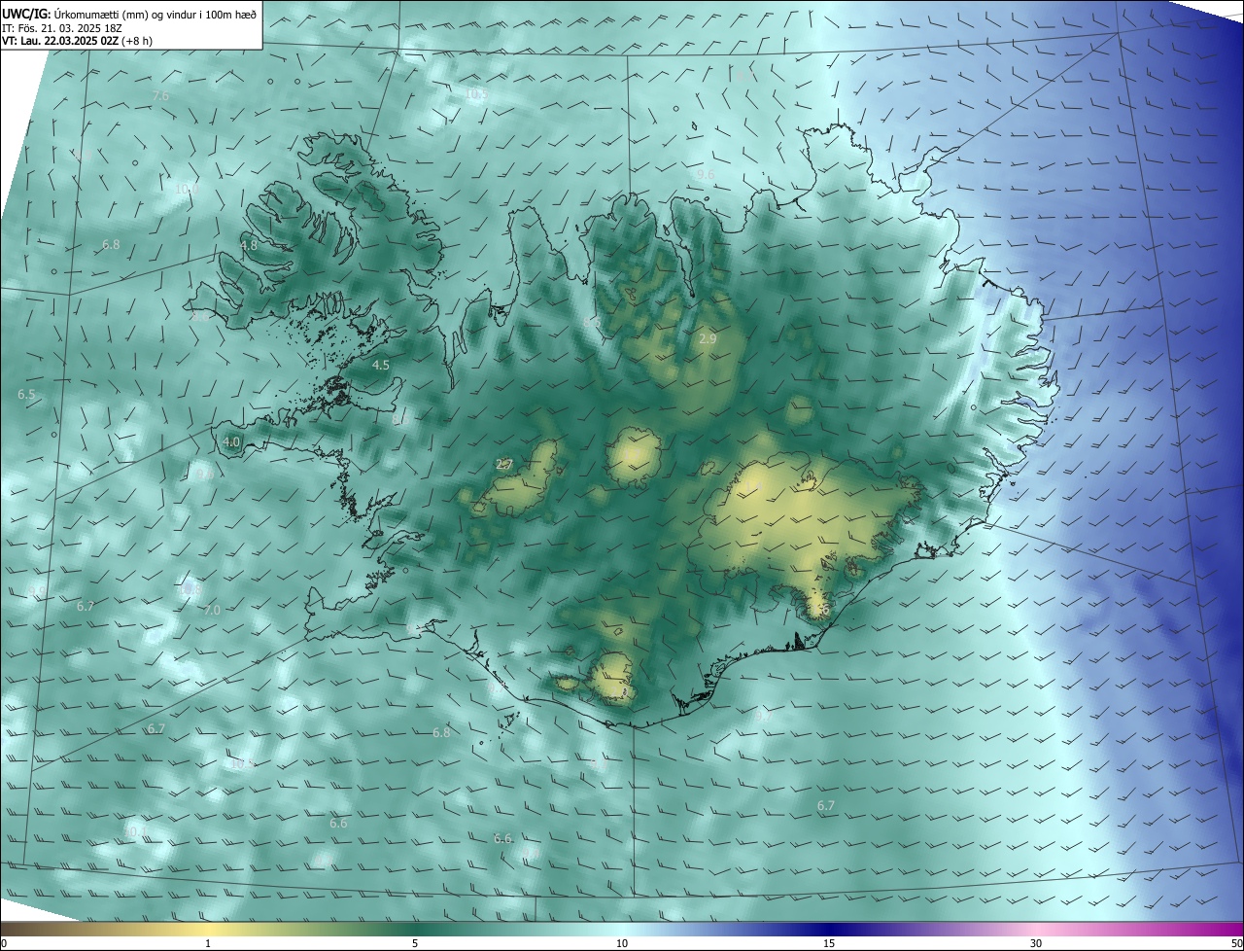Screen dimensions: 1244x951
Task: Click the 7.0 value label over the sea
Action: (212, 611)
